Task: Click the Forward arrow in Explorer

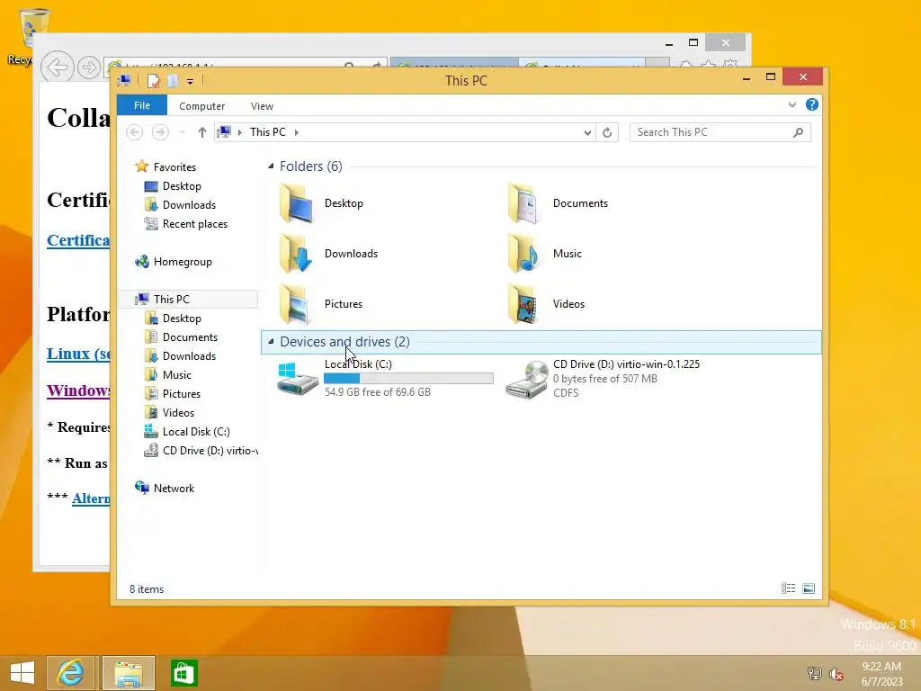Action: (x=160, y=133)
